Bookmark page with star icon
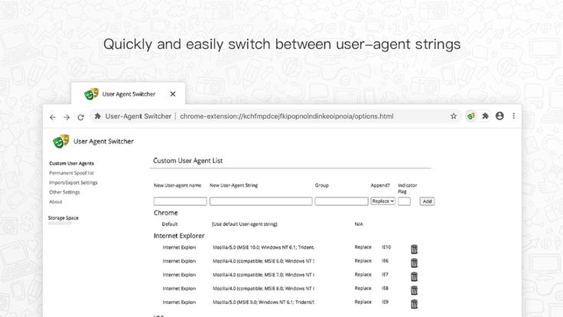The height and width of the screenshot is (317, 563). [x=454, y=116]
